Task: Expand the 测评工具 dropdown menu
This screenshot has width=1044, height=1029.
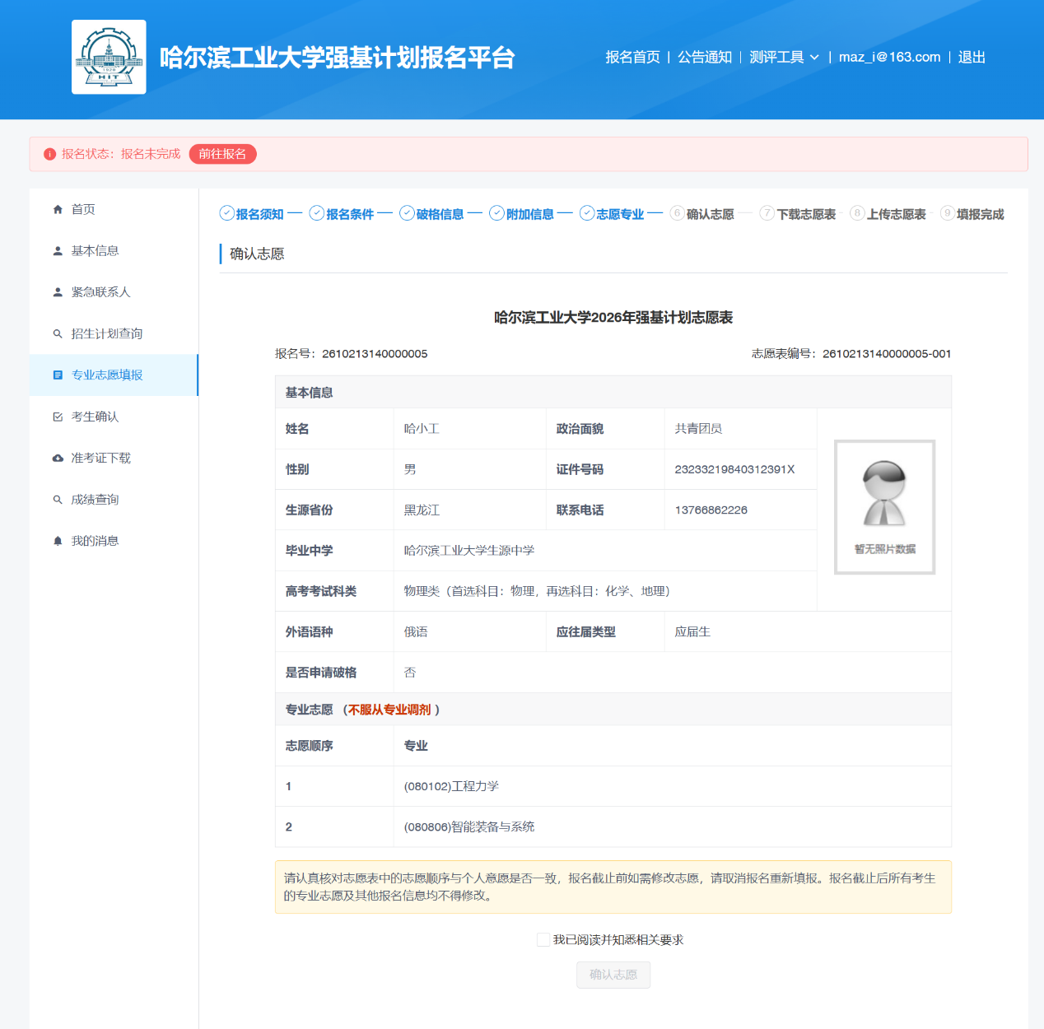Action: pos(784,57)
